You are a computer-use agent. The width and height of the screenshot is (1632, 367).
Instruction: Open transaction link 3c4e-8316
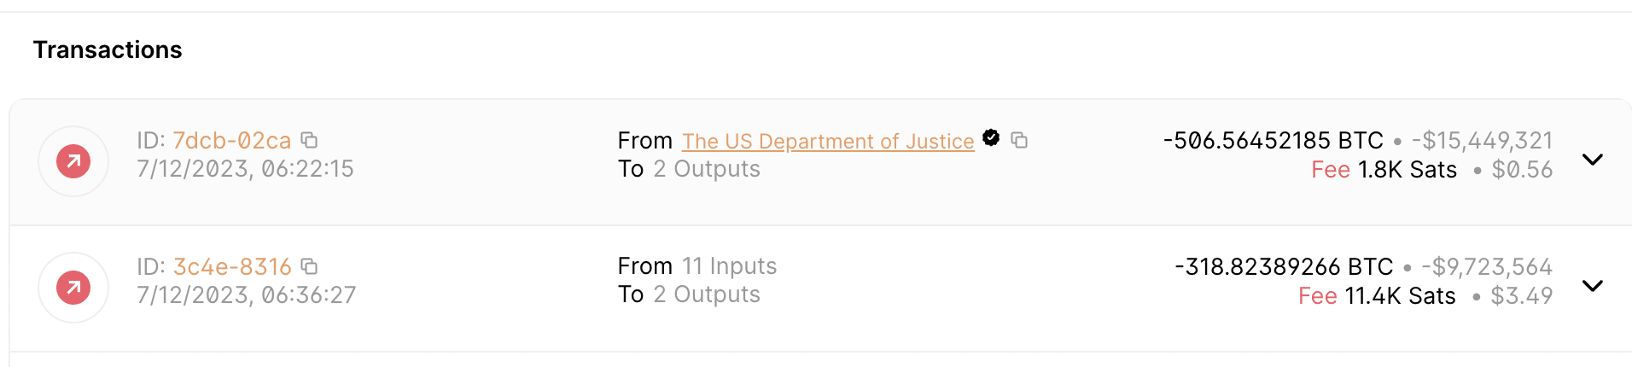pos(232,266)
